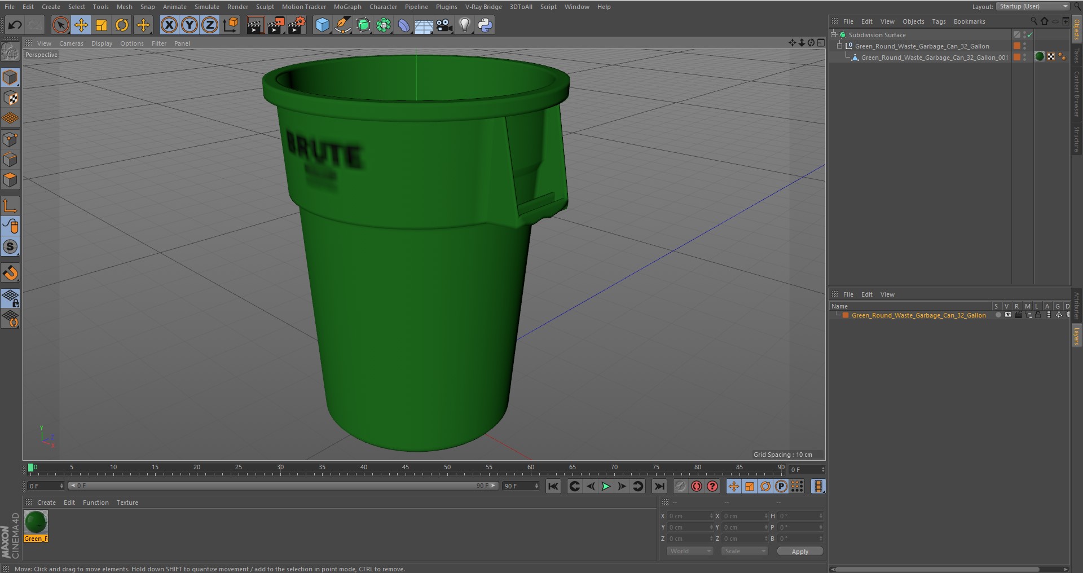
Task: Click the timeline frame range slider
Action: (283, 486)
